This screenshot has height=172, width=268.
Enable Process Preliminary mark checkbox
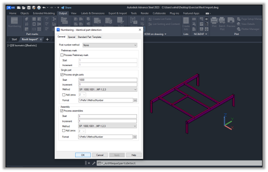(x=62, y=55)
